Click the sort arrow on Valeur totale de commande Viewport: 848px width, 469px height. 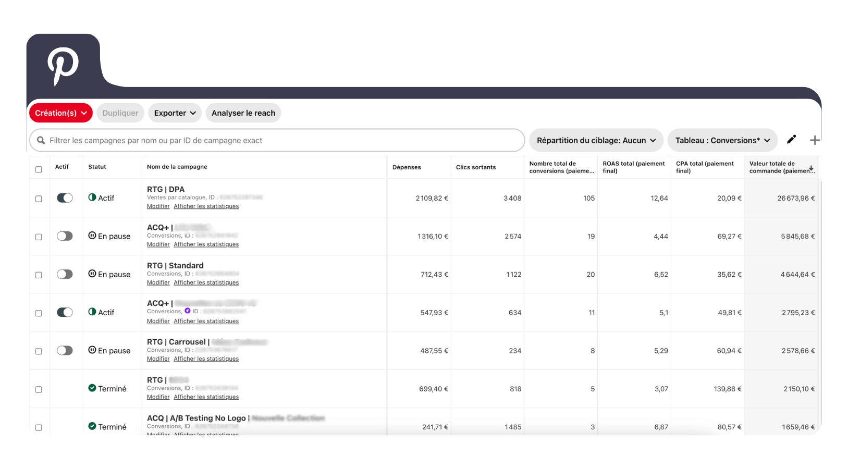pos(811,167)
